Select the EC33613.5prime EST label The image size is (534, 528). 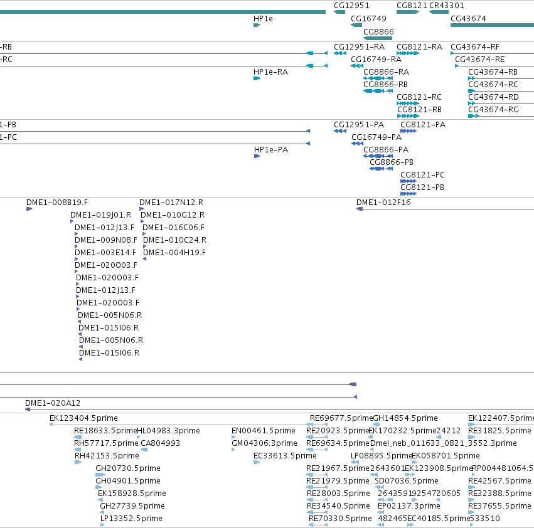pyautogui.click(x=285, y=456)
